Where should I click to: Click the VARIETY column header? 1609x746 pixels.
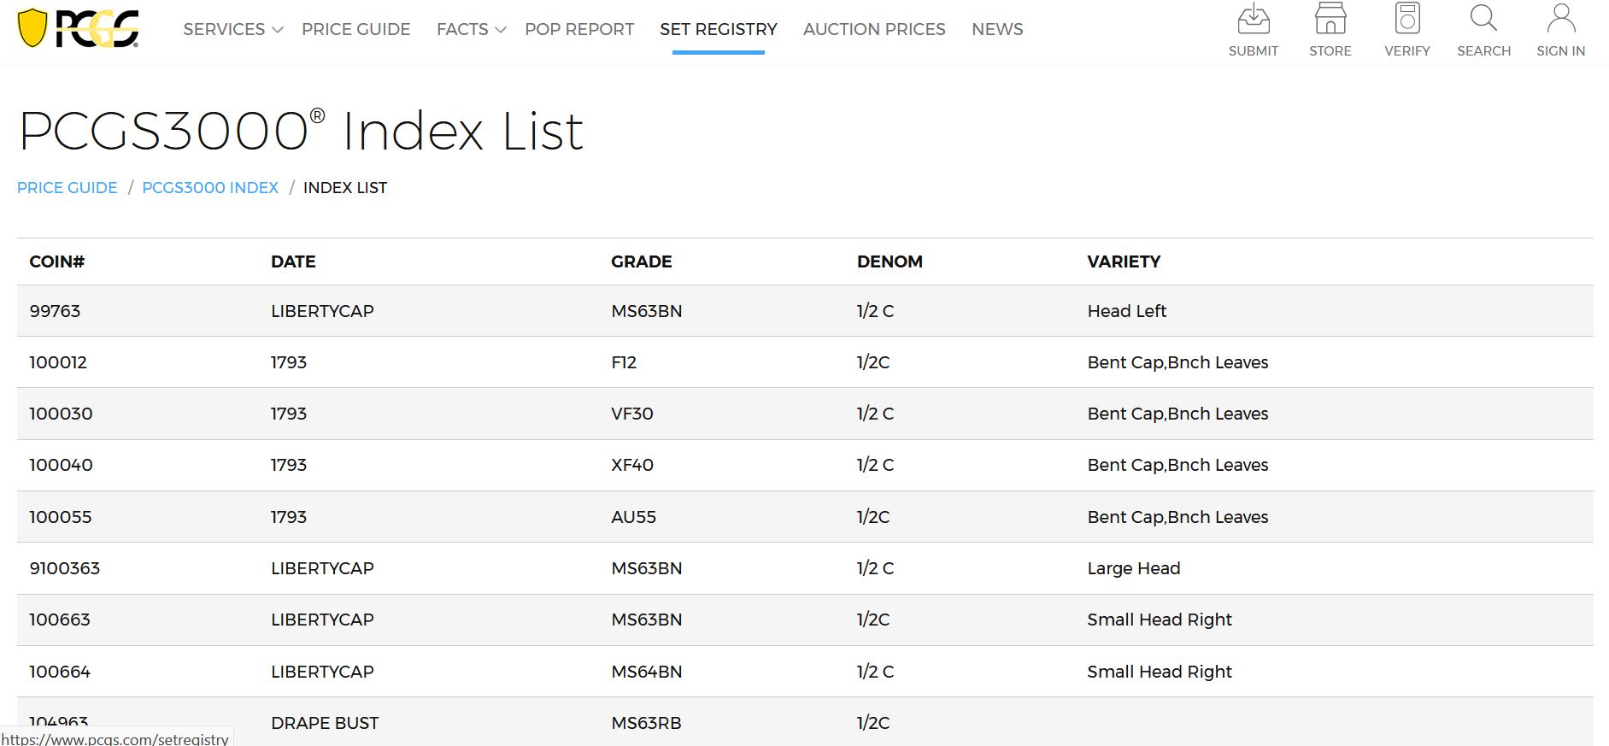click(x=1124, y=261)
